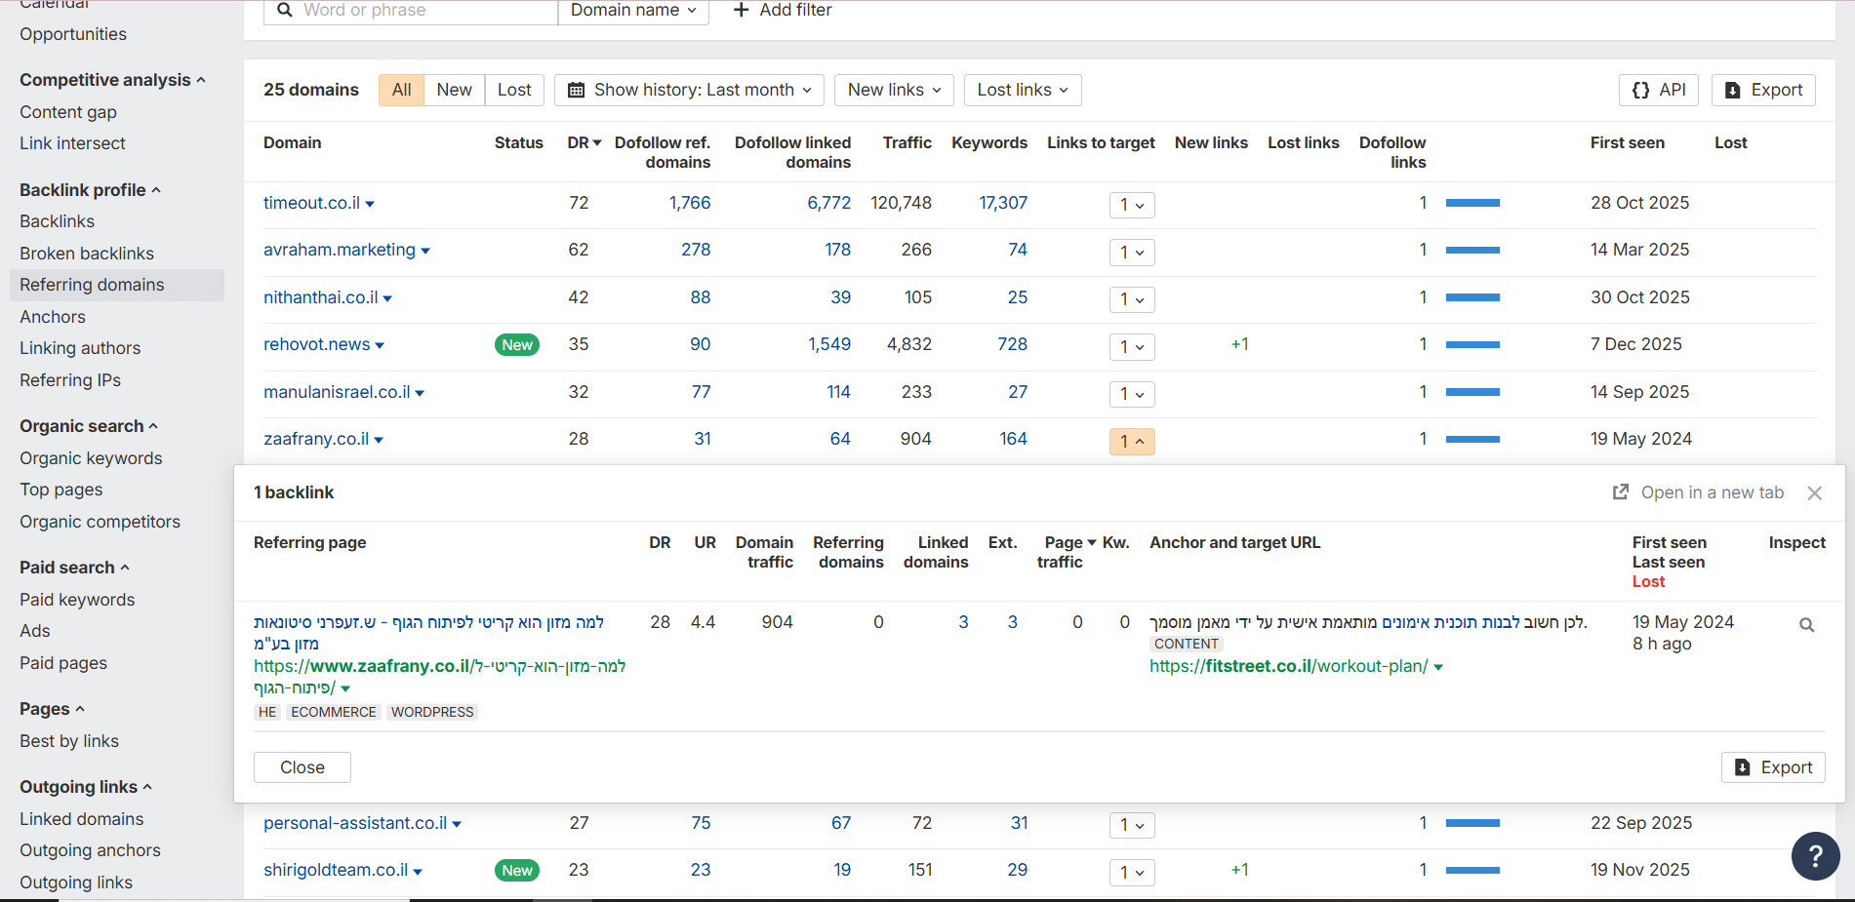Click the New badge for rehovot.news
1855x902 pixels.
516,345
